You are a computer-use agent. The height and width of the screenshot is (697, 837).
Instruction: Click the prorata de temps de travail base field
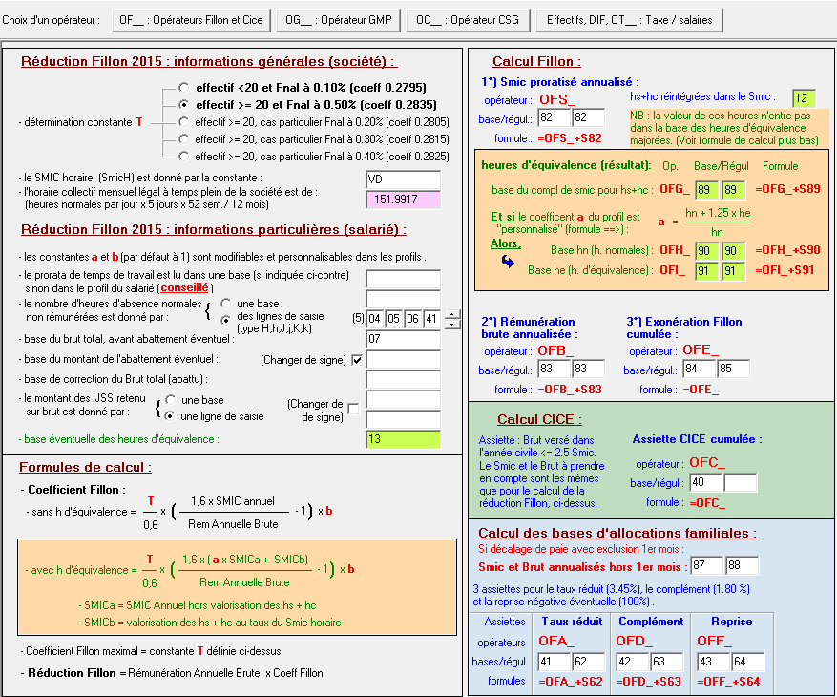click(x=404, y=279)
